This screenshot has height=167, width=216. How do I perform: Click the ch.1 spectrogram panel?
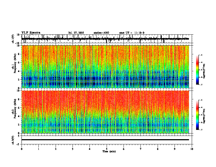(105, 67)
